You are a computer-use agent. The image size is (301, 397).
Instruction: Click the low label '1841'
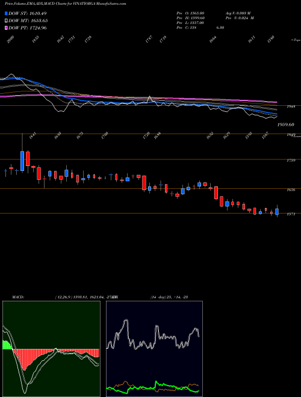[x=32, y=136]
